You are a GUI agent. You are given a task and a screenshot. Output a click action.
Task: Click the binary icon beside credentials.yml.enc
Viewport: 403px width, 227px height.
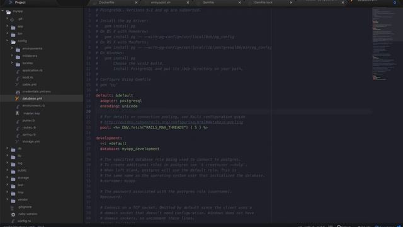tap(18, 92)
